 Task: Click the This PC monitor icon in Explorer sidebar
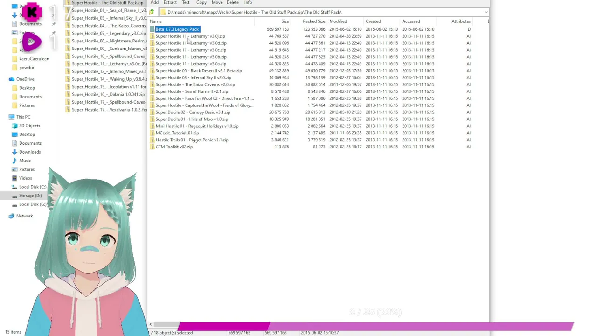click(12, 117)
